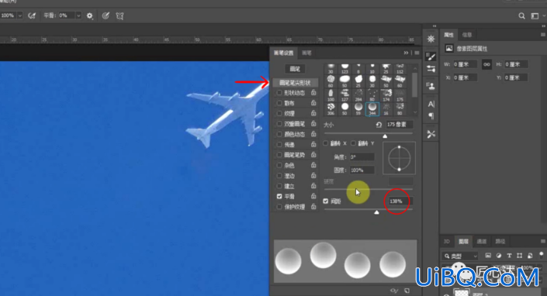Toggle the 间距 spacing checkbox
This screenshot has width=547, height=296.
pyautogui.click(x=325, y=201)
